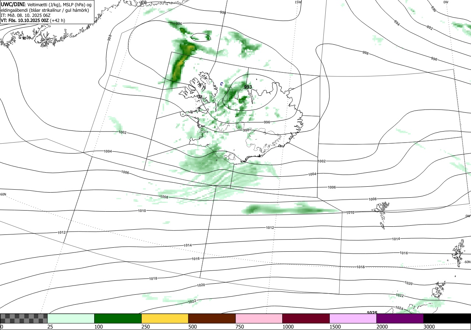Screen dimensions: 471x330
Task: Click the bold "993" low pressure value
Action: click(248, 87)
